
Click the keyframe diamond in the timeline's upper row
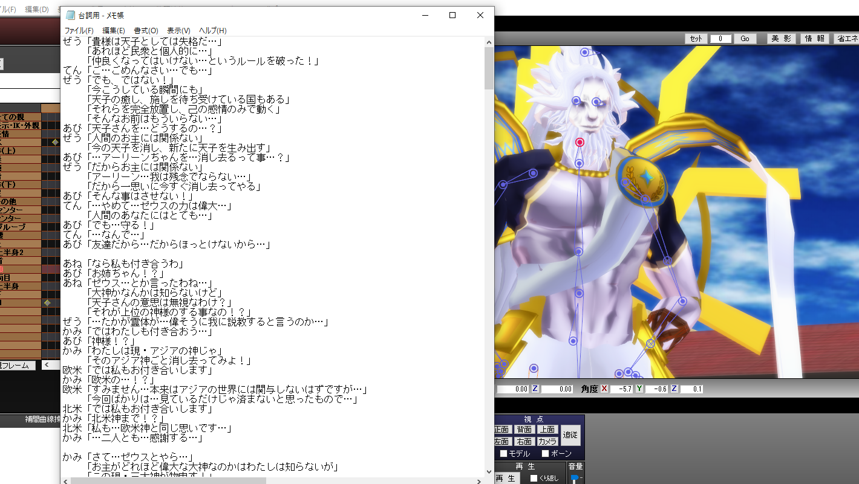coord(55,142)
